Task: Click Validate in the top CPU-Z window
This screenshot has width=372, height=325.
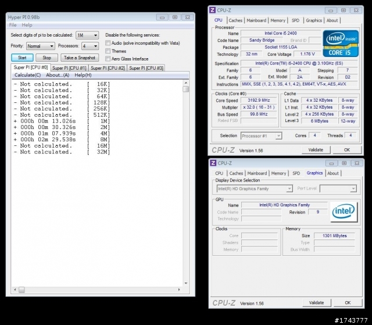Action: pos(316,149)
